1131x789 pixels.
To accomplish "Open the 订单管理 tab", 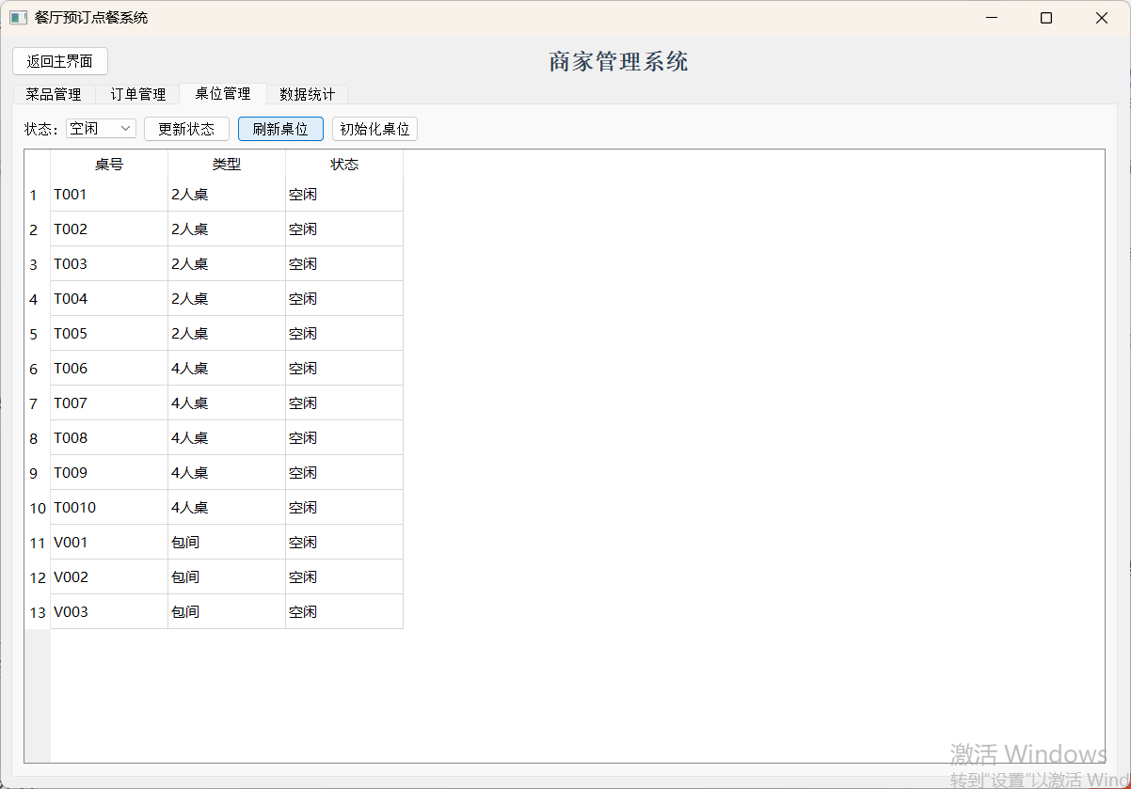I will [138, 94].
